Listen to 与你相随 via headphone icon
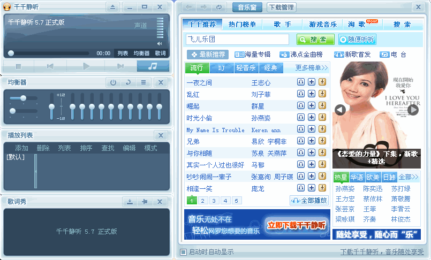Screen dimensions: 431x260 coord(301,152)
